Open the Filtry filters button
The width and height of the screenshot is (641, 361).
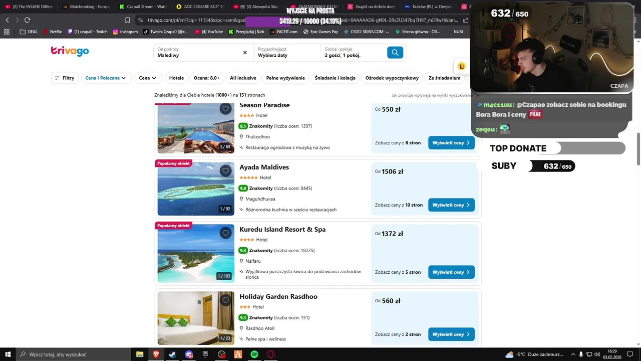click(65, 78)
